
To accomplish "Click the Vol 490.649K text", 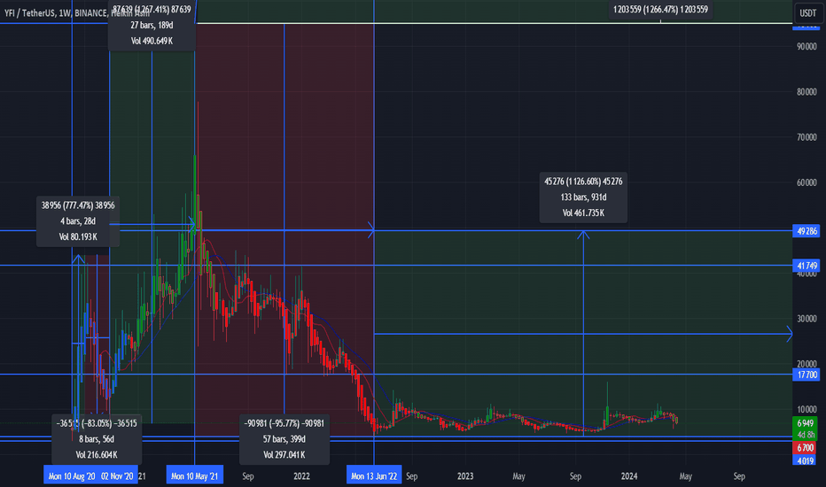I will 152,41.
